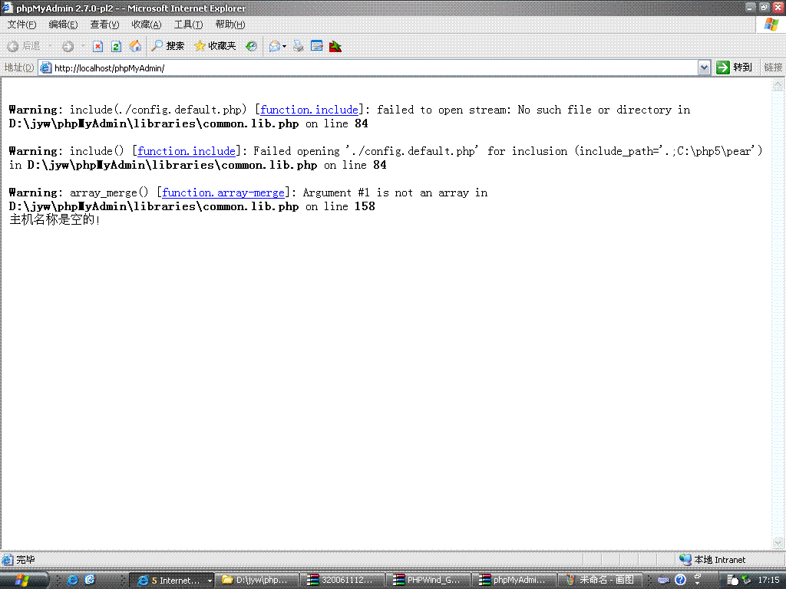Open the D:\jyw\php folder taskbar button
The image size is (786, 589).
[x=258, y=580]
